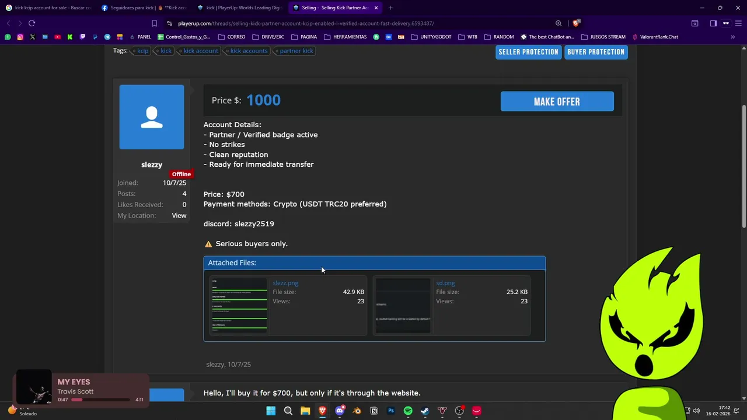Open slezzy's username profile link

point(152,164)
